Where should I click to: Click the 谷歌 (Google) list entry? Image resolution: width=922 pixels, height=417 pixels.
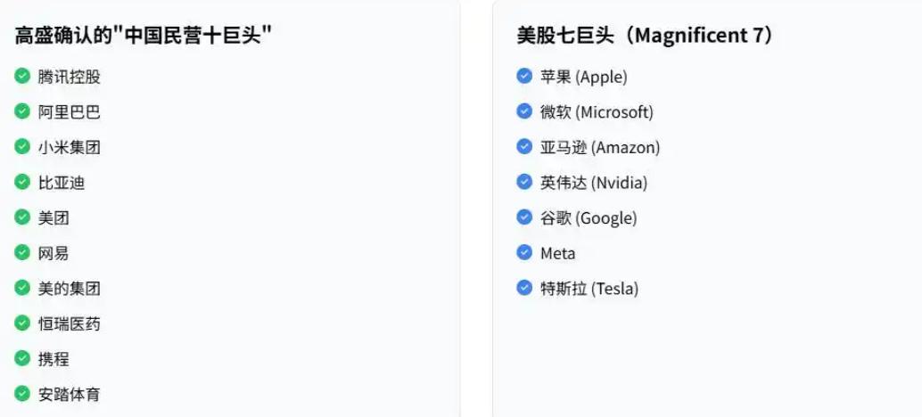[589, 218]
